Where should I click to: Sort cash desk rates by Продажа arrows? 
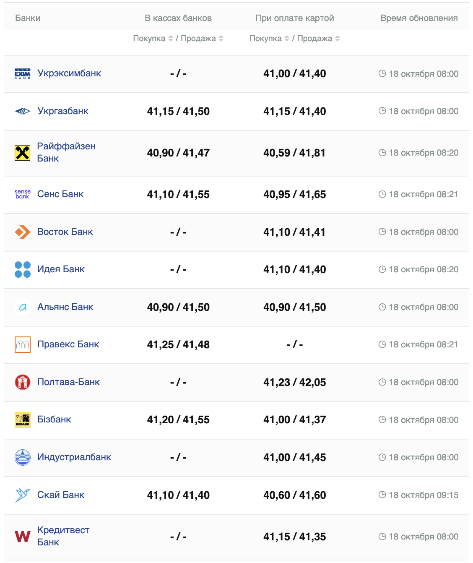pos(221,39)
